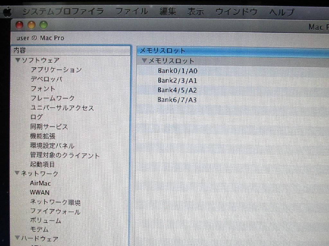Viewport: 329px width, 246px height.
Task: Collapse the メモリスロット disclosure triangle
Action: (x=144, y=61)
